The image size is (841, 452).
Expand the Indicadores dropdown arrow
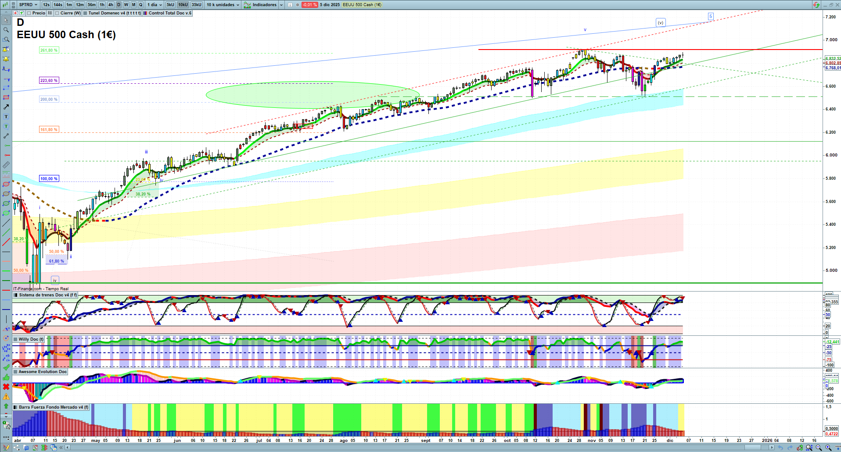tap(281, 5)
